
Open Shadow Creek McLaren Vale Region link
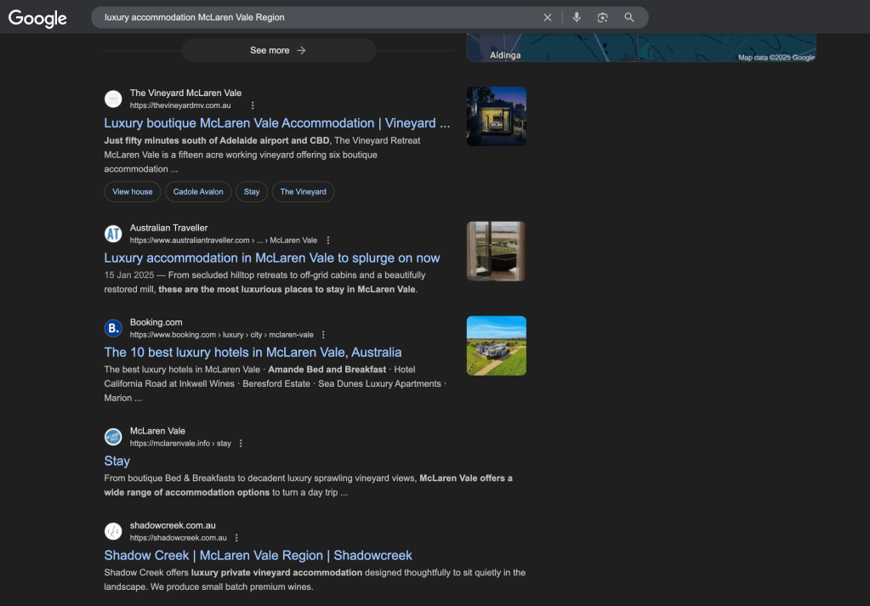pos(258,555)
